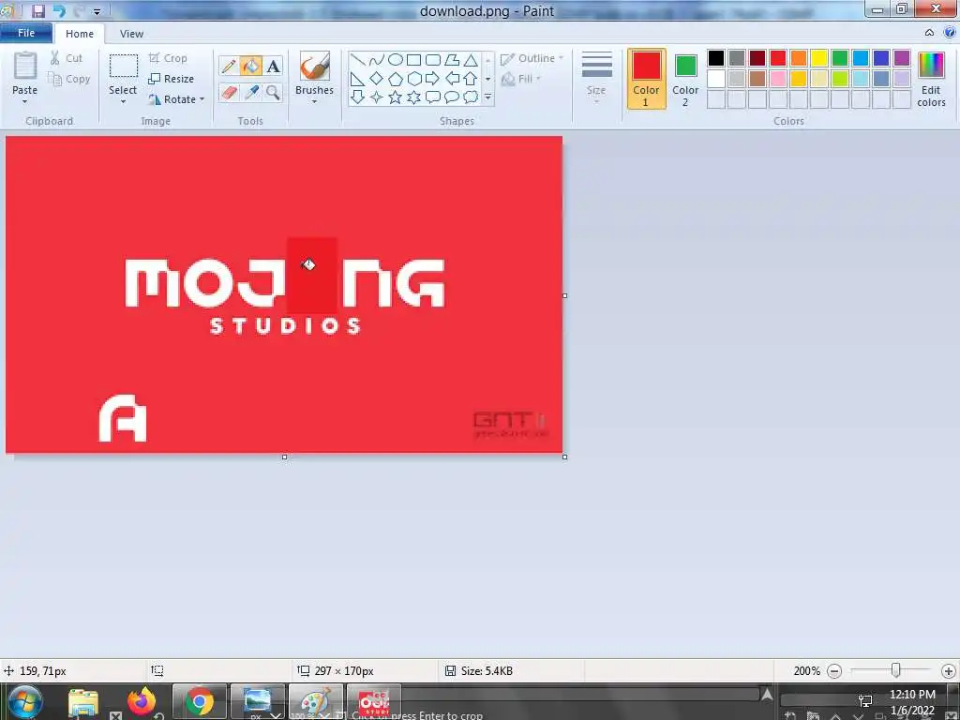
Task: Select the Eraser tool
Action: [229, 93]
